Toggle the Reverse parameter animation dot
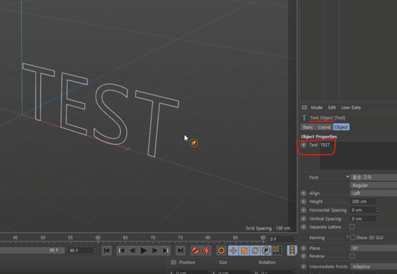Viewport: 397px width, 274px height. coord(303,256)
